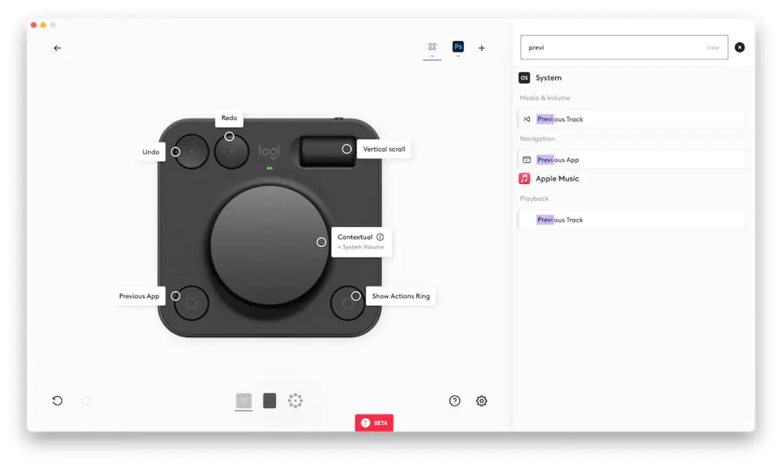Screen dimensions: 782x467
Task: Close the search panel with X icon
Action: click(740, 47)
